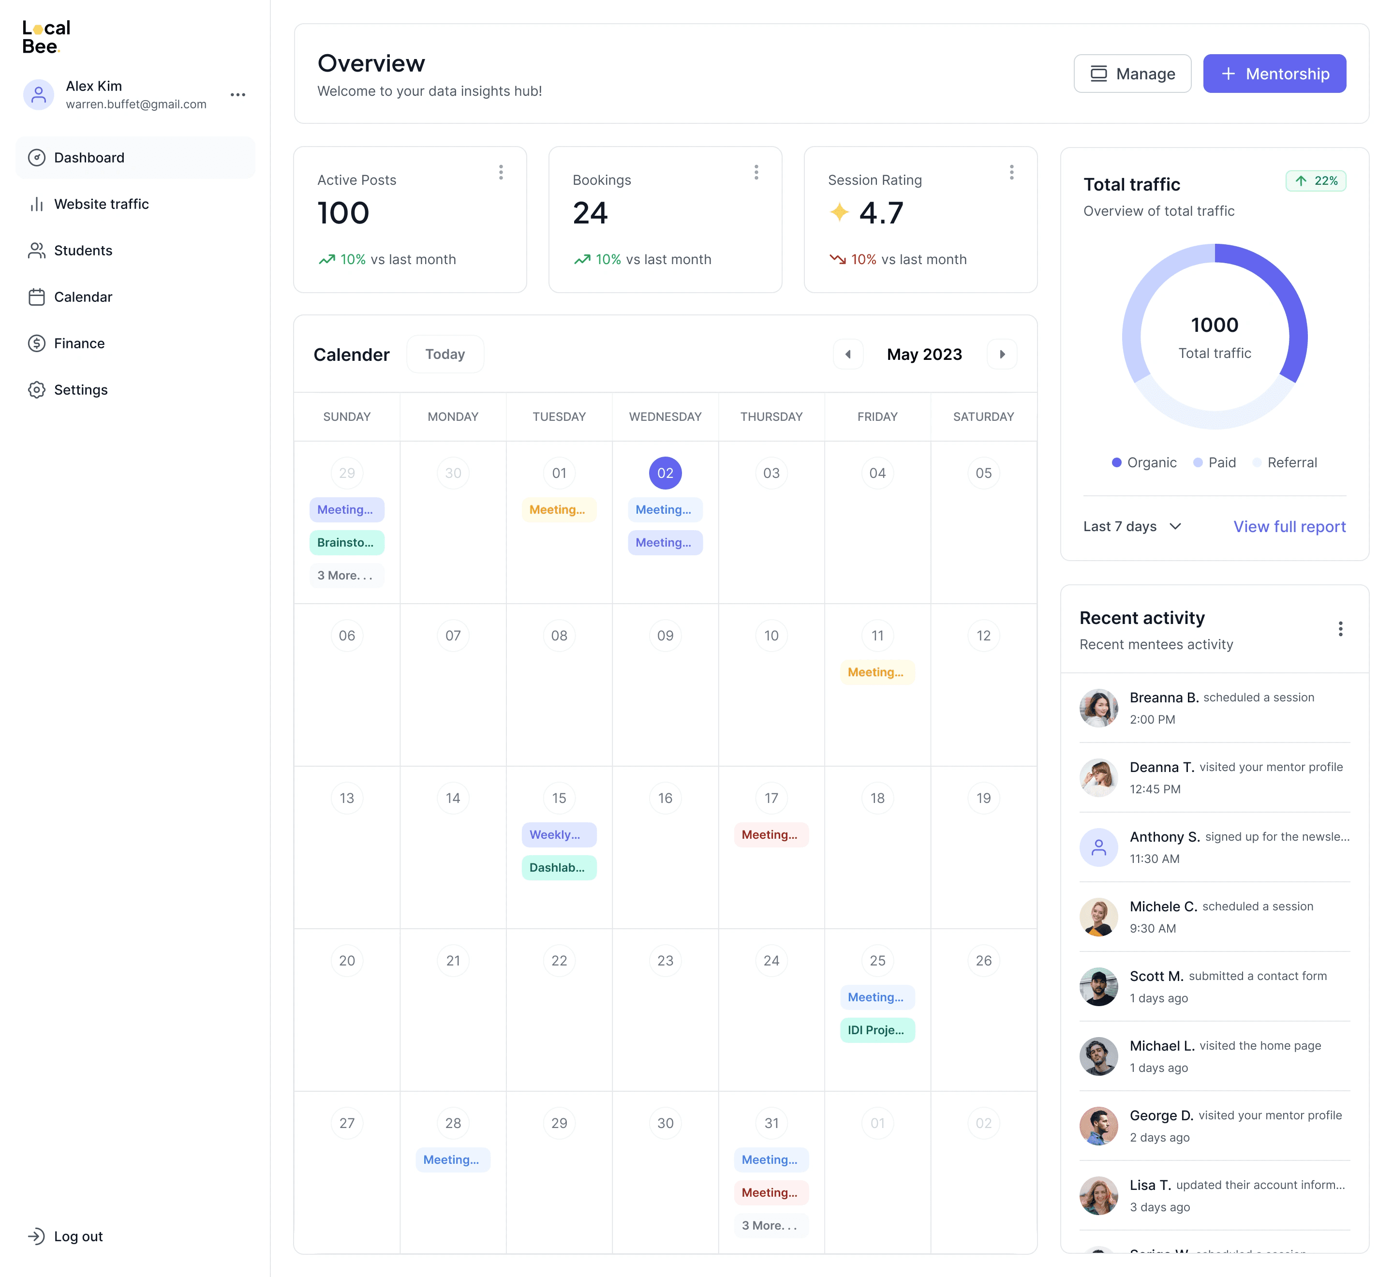The height and width of the screenshot is (1277, 1393).
Task: Open Recent activity kebab menu
Action: [1340, 629]
